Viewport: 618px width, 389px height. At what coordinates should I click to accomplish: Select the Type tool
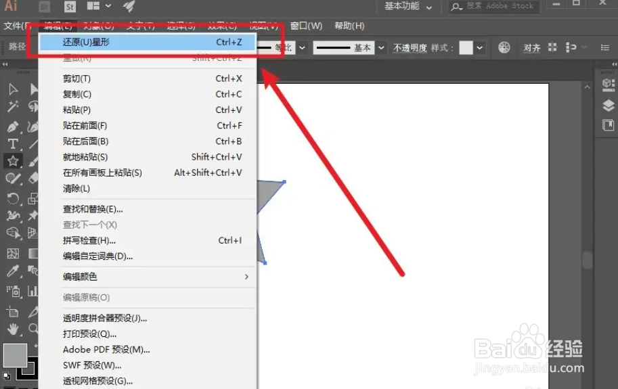13,144
